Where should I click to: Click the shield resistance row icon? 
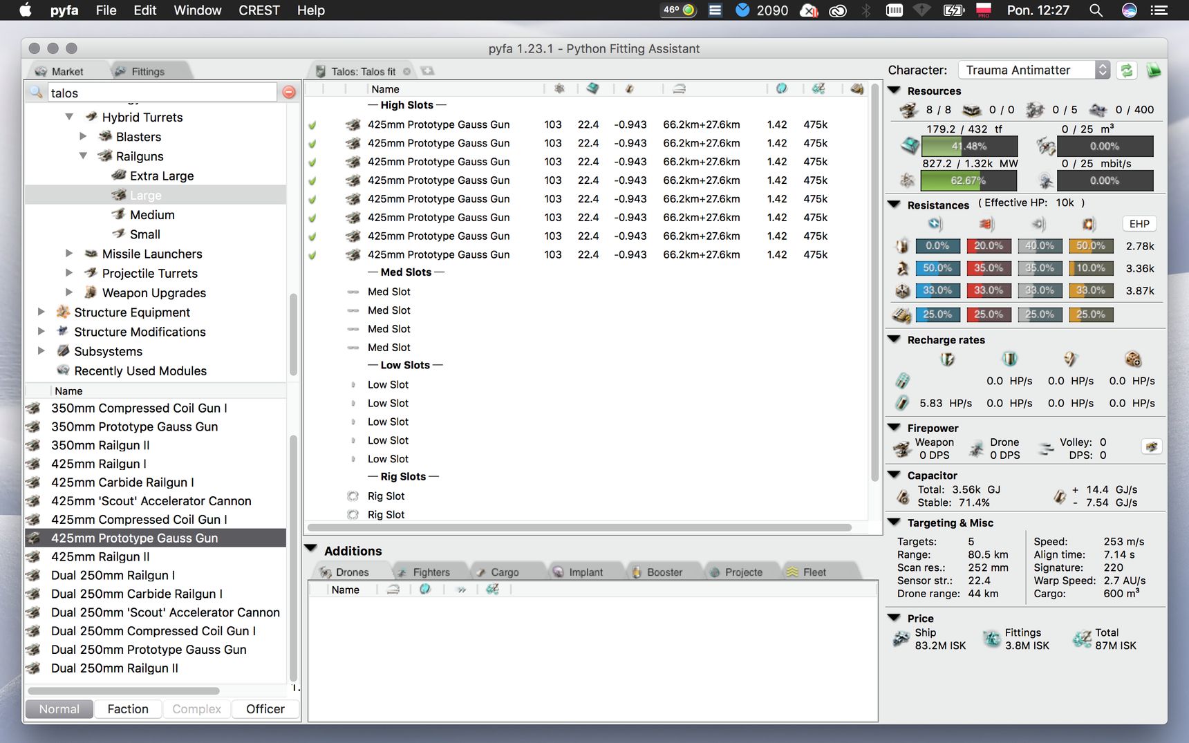click(x=901, y=245)
